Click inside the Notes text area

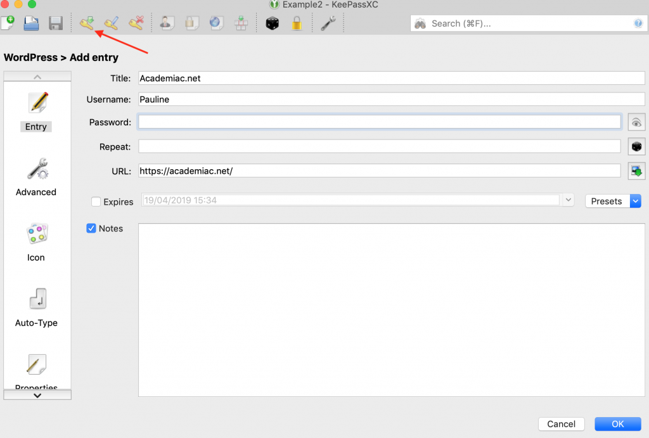click(391, 310)
